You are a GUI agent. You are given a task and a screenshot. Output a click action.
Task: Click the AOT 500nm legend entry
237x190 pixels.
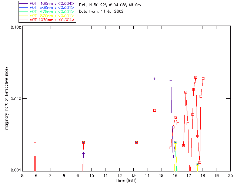point(47,7)
